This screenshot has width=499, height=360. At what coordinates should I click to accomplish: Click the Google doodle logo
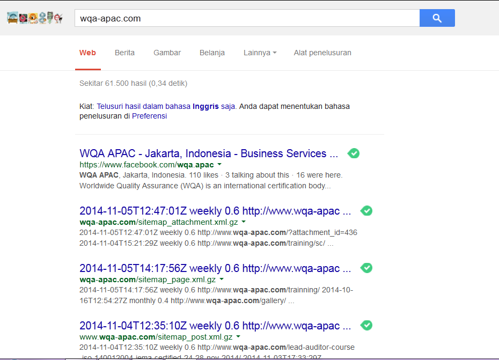[x=35, y=18]
